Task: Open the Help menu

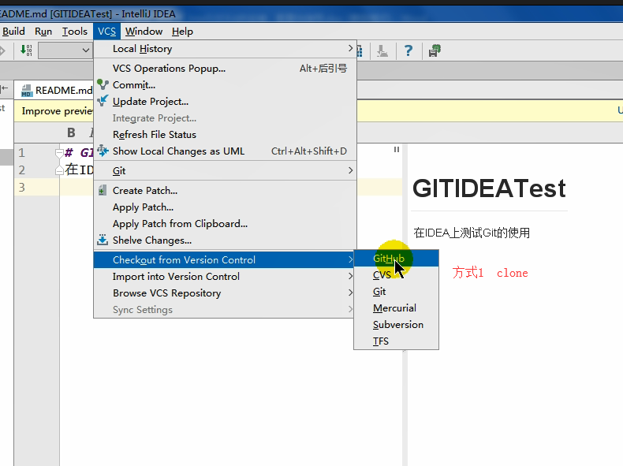Action: click(182, 32)
